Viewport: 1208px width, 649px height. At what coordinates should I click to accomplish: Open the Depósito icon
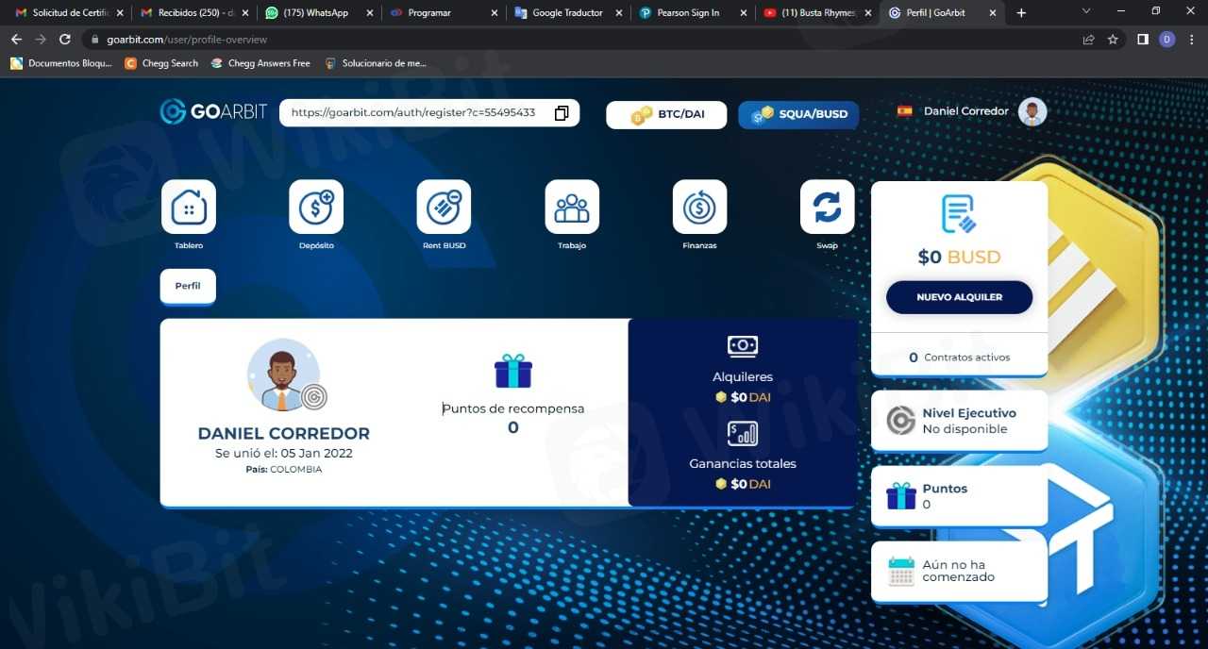coord(316,207)
